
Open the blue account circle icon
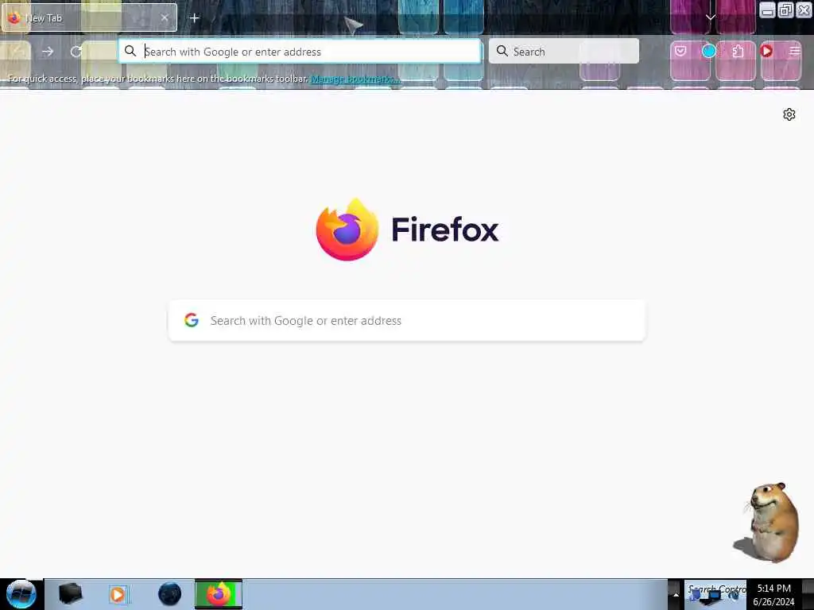pyautogui.click(x=708, y=51)
